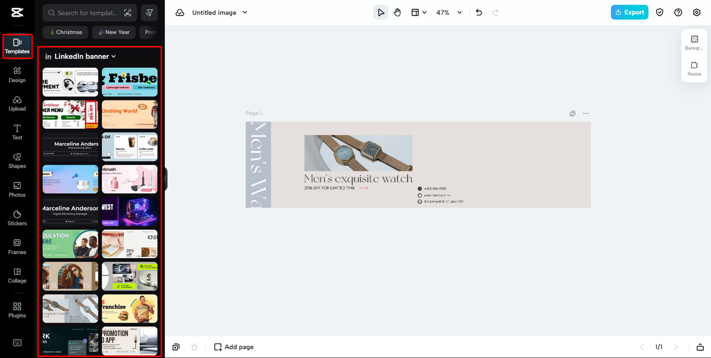Open the template filter button
Viewport: 711px width, 358px height.
[149, 13]
